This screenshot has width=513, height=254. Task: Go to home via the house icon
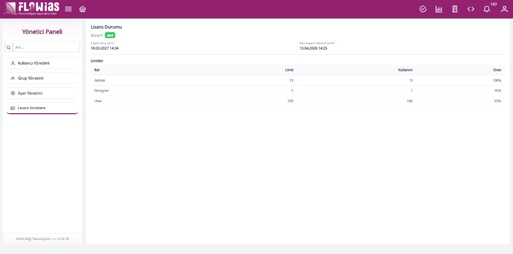click(83, 9)
